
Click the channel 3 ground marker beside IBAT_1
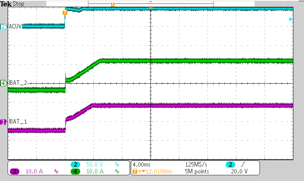coord(3,122)
